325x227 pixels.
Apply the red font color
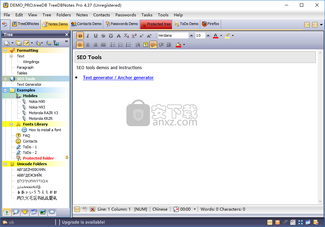[x=216, y=36]
